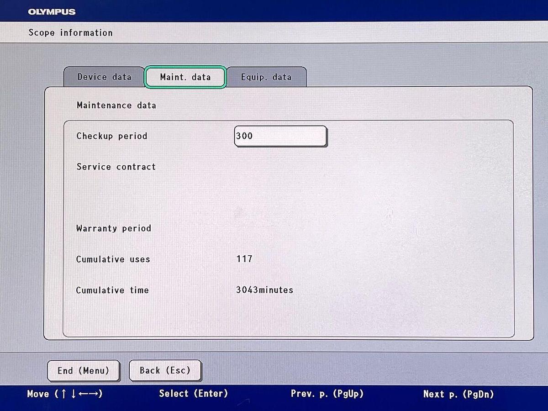Click the Prev. p. (PgUp) hint
Viewport: 548px width, 411px height.
click(x=327, y=394)
